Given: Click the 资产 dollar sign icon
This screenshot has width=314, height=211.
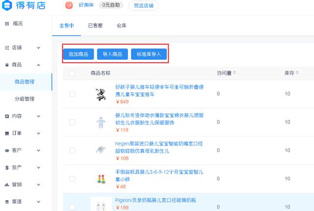Looking at the screenshot, I should click(x=7, y=167).
